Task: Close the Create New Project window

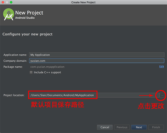Action: point(3,2)
